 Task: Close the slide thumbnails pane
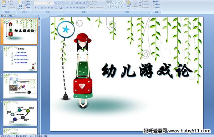click(39, 16)
